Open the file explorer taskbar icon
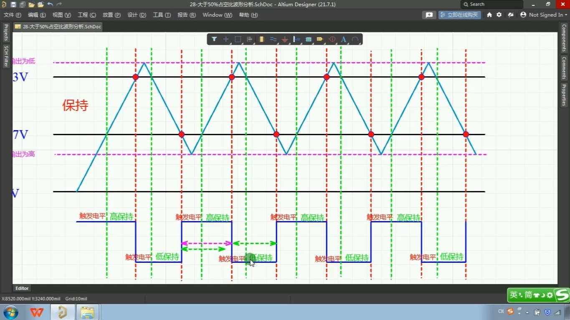The image size is (570, 320). pyautogui.click(x=87, y=312)
